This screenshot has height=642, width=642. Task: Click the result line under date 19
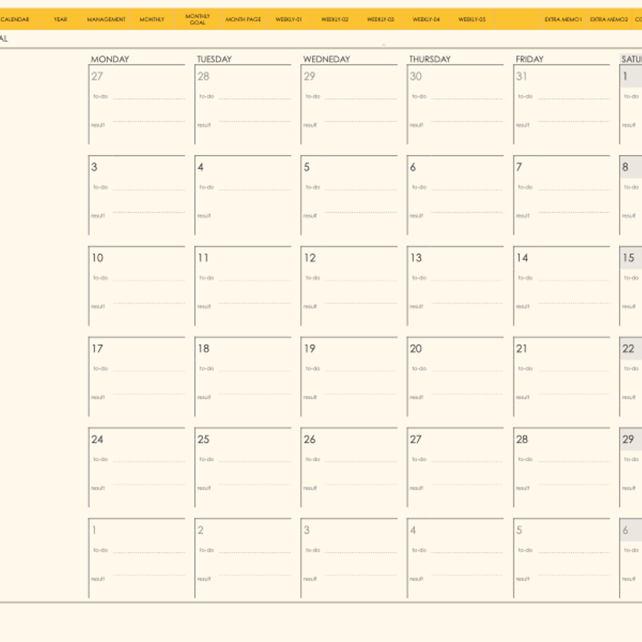[361, 394]
